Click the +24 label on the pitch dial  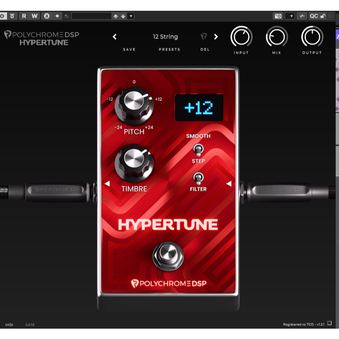tap(149, 127)
